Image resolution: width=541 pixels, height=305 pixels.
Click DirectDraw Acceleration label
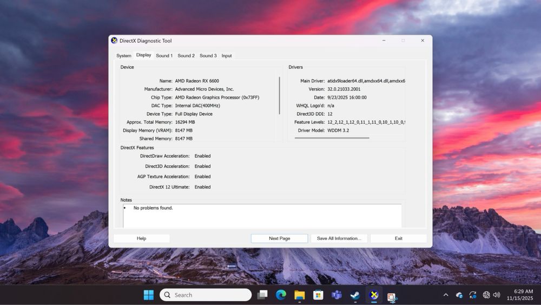pyautogui.click(x=164, y=156)
